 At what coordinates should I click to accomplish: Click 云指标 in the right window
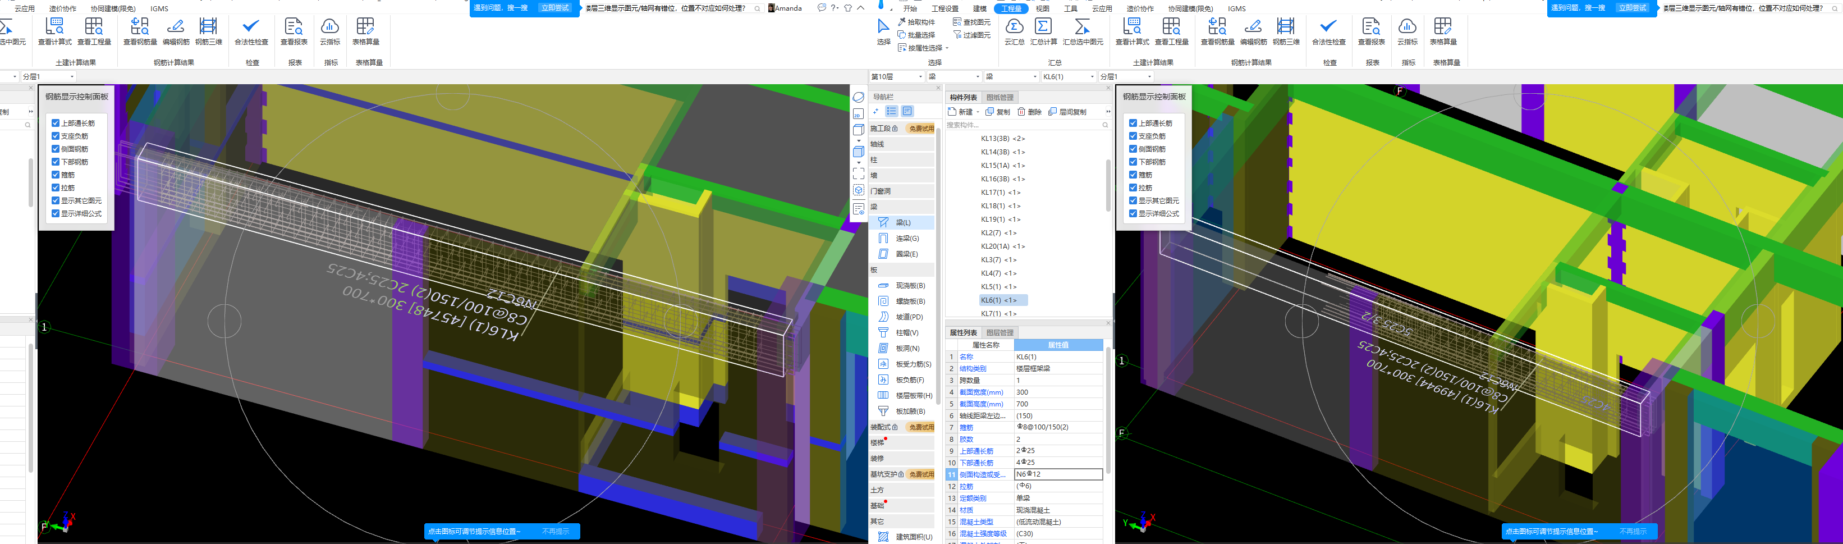click(1408, 32)
